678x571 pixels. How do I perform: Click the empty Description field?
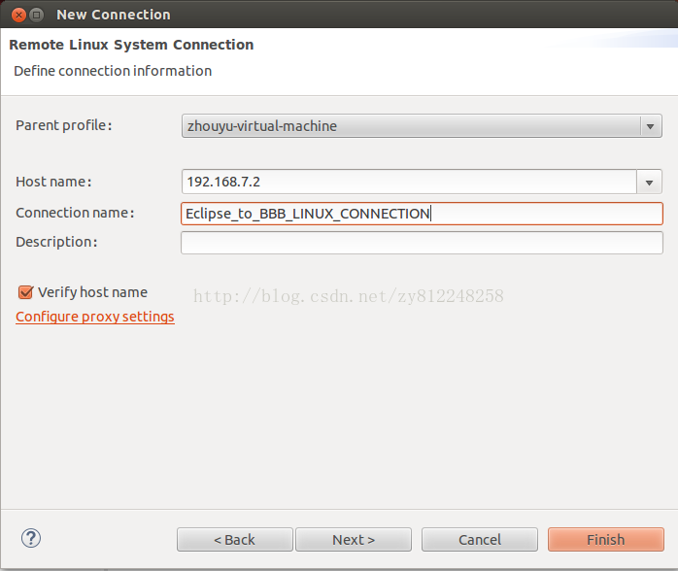pyautogui.click(x=422, y=242)
